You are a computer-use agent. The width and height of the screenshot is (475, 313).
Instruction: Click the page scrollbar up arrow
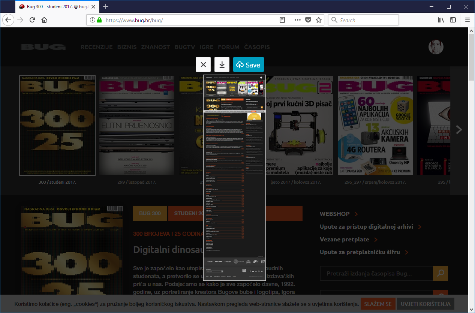coord(472,31)
